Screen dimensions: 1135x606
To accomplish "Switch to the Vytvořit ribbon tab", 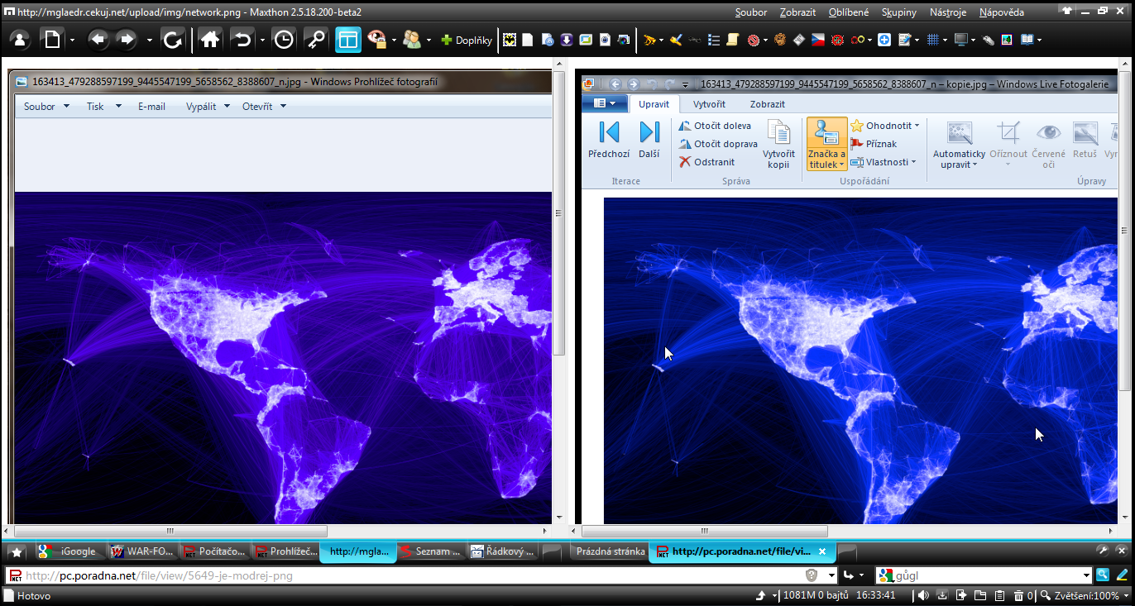I will pyautogui.click(x=709, y=104).
